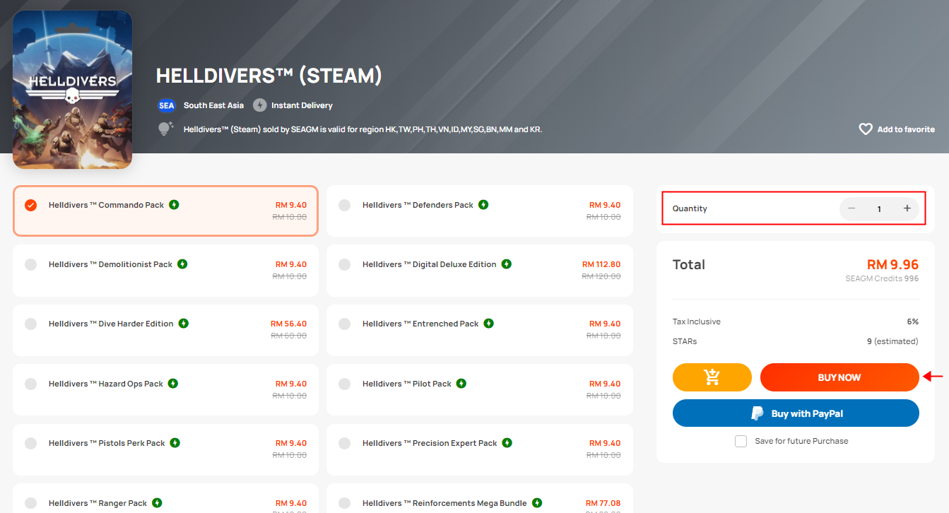The image size is (949, 513).
Task: Click the 9 (estimated) STARs value
Action: pos(892,341)
